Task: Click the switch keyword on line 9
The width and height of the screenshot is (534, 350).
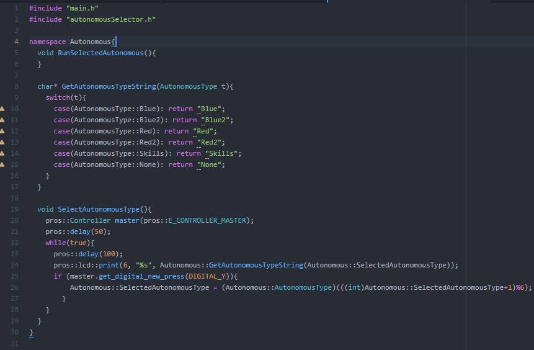Action: [58, 97]
